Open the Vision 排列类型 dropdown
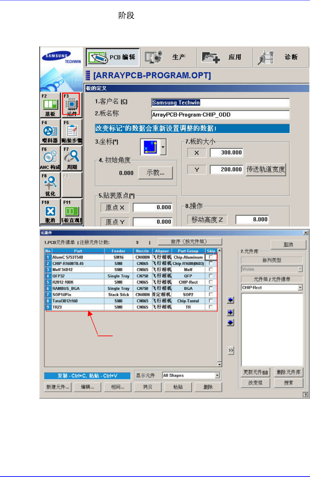 click(300, 269)
